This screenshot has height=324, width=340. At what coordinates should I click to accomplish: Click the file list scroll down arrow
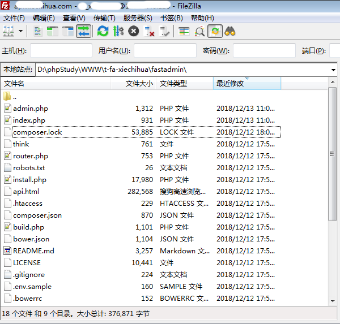coord(333,301)
